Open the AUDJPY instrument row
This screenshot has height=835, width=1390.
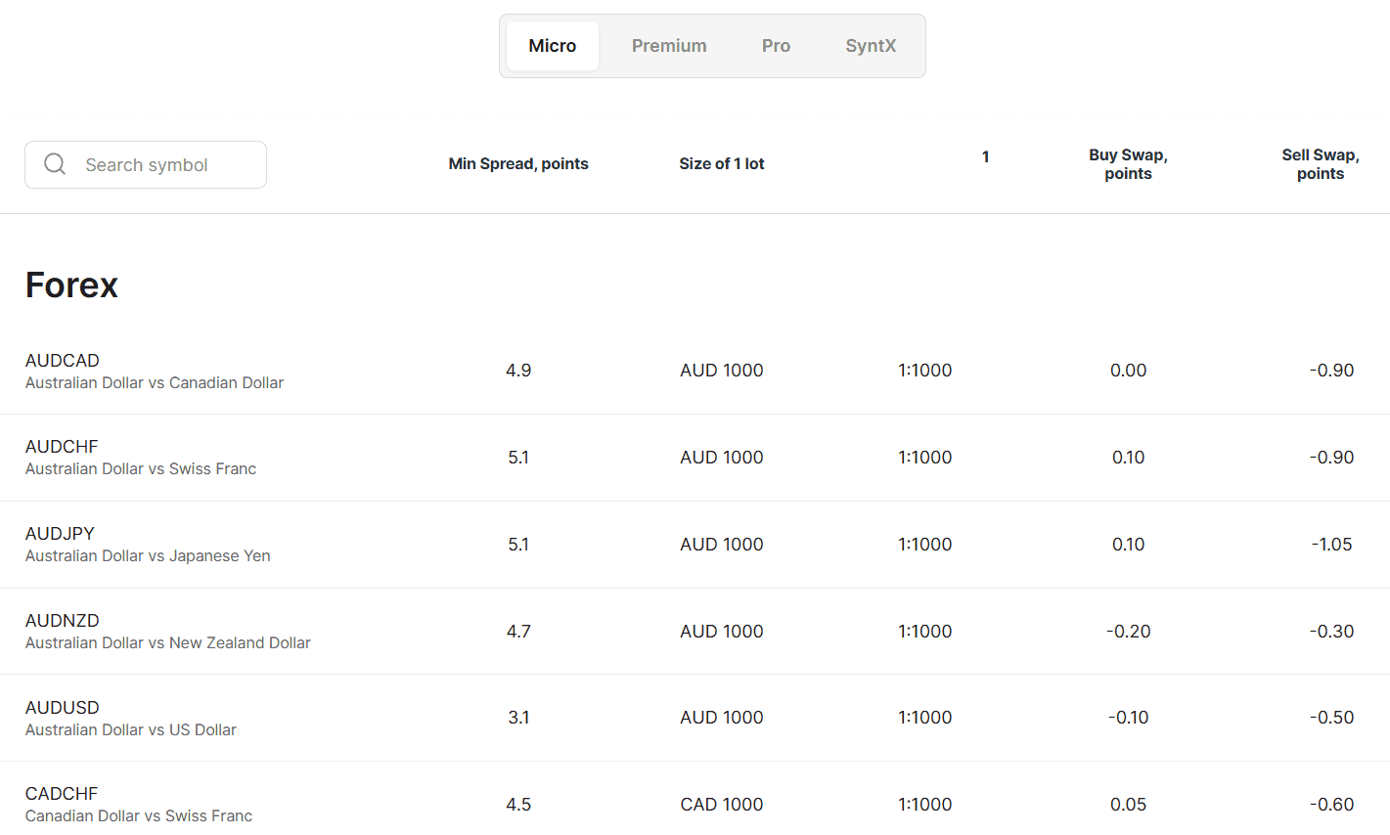60,533
